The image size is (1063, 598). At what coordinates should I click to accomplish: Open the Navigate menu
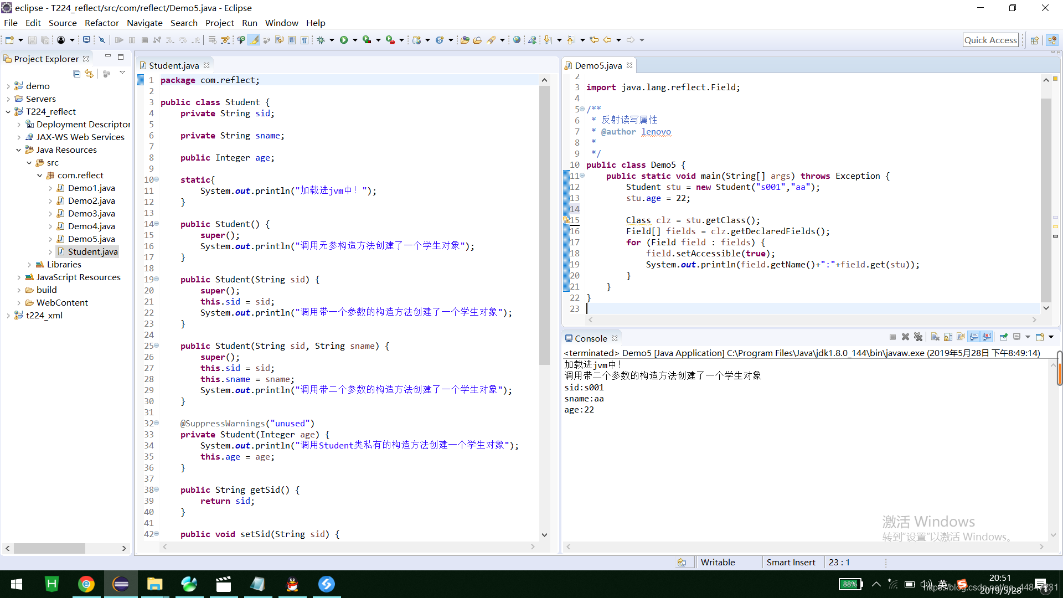pos(145,23)
